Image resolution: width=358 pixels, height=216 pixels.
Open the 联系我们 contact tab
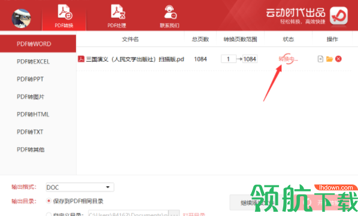169,16
